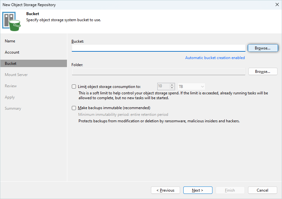Go back with Previous button
282x199 pixels.
(165, 190)
